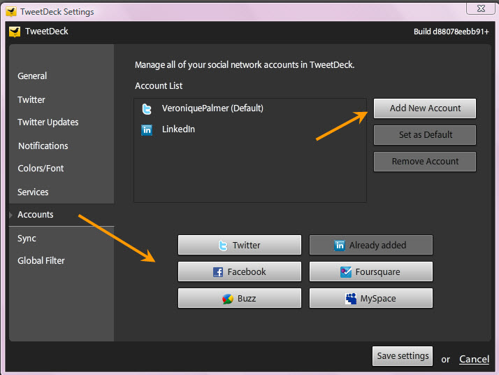Select the LinkedIn account in the list
The image size is (499, 375).
[x=178, y=129]
